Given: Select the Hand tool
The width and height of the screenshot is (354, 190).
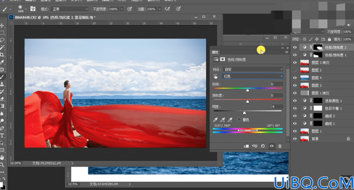Looking at the screenshot, I should pos(2,157).
